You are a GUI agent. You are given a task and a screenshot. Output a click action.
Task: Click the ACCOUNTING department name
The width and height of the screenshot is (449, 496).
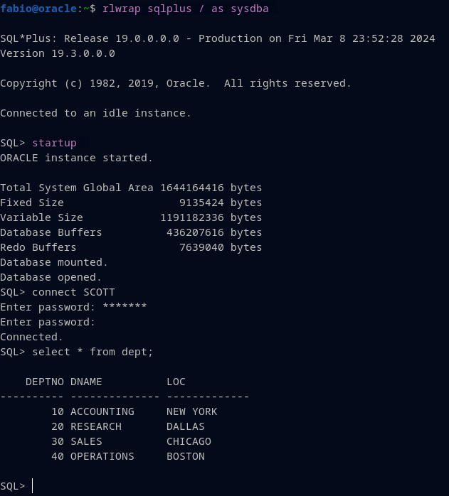(102, 411)
